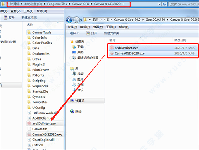Open 查看(V) menu in back window

(16, 11)
